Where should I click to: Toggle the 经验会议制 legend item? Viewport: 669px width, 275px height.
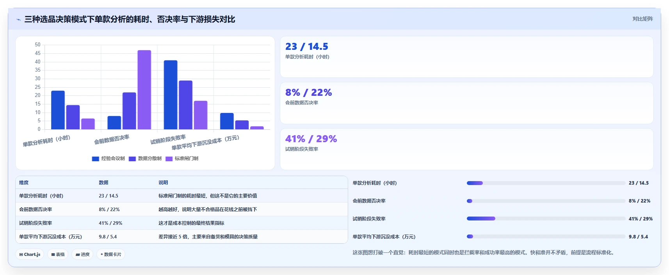[109, 159]
